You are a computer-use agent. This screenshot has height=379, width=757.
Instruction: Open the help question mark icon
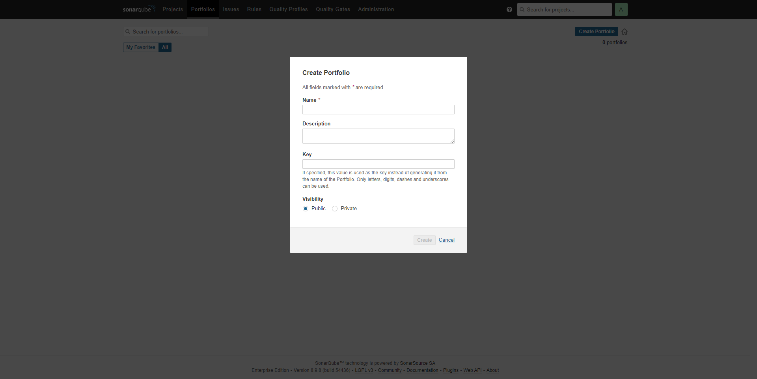point(509,9)
